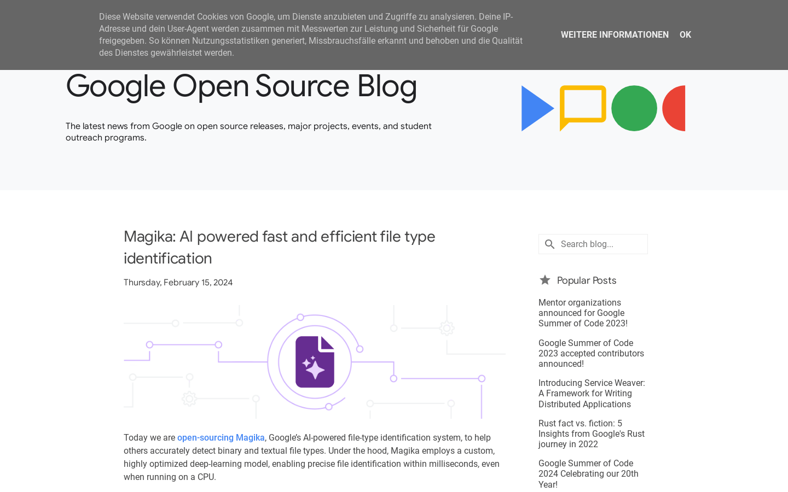This screenshot has width=788, height=492.
Task: Click the blue triangle logo shape
Action: [535, 108]
